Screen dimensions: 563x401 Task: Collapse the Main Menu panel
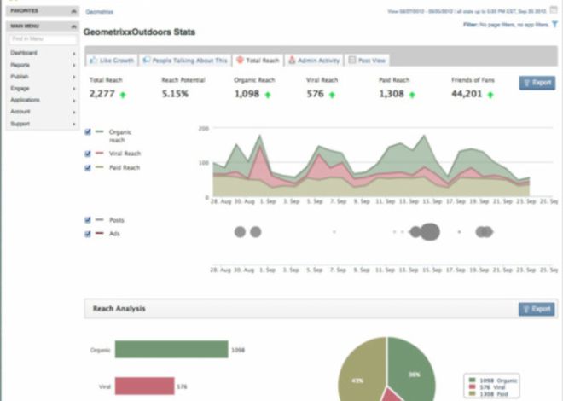73,26
